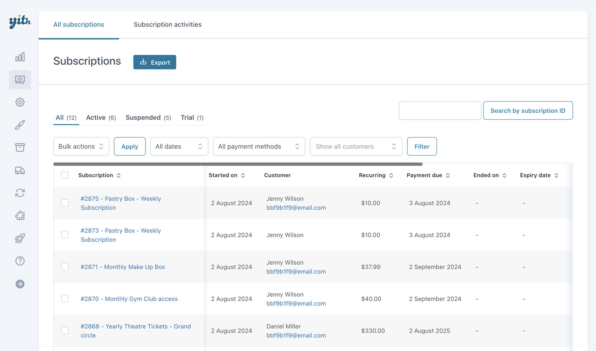Click the Export button
The width and height of the screenshot is (596, 351).
(155, 62)
